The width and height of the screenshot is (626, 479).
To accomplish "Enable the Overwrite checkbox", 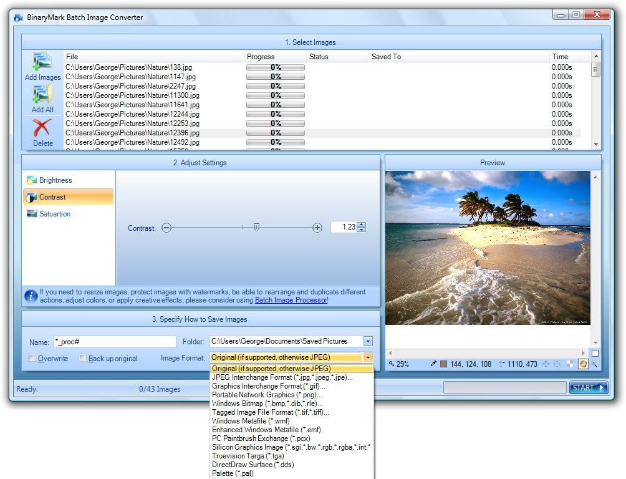I will point(32,359).
